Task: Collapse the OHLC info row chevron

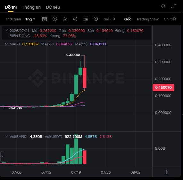Action: [x=6, y=30]
